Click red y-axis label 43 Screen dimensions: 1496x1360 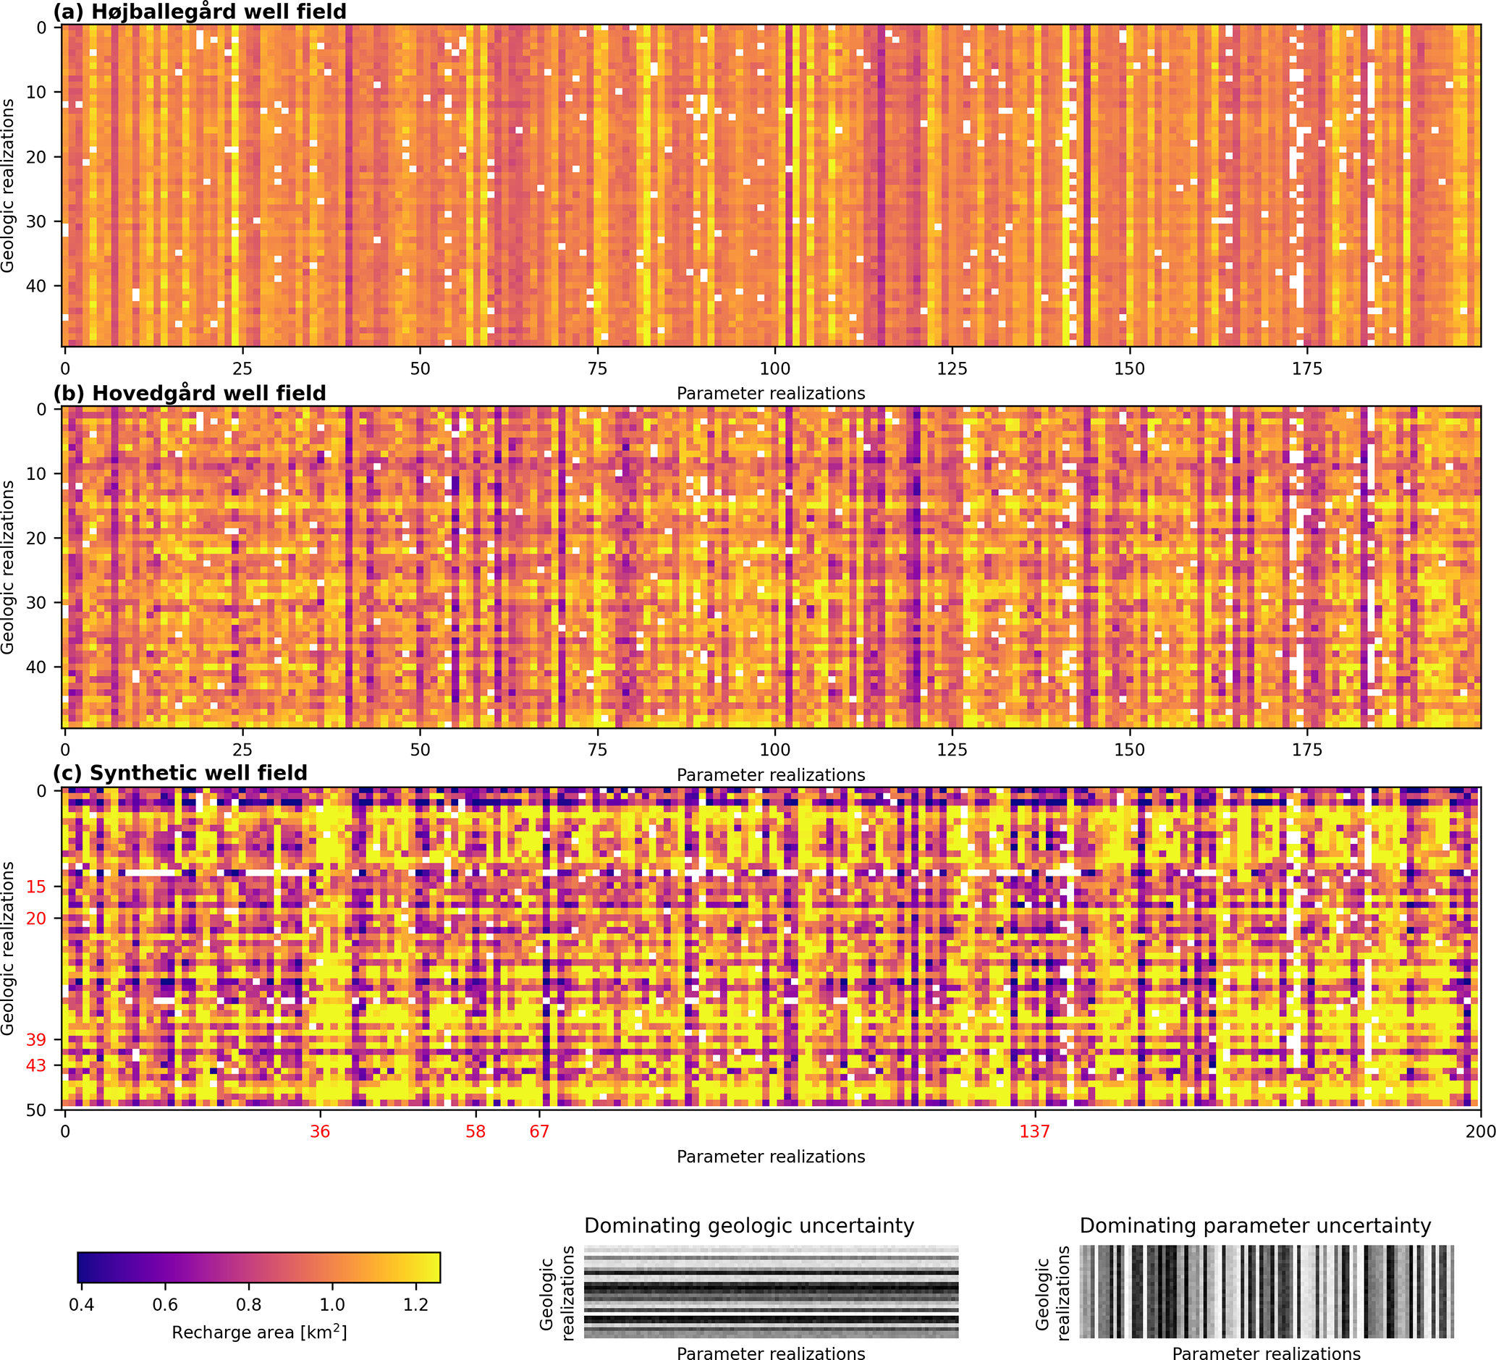[x=35, y=1066]
